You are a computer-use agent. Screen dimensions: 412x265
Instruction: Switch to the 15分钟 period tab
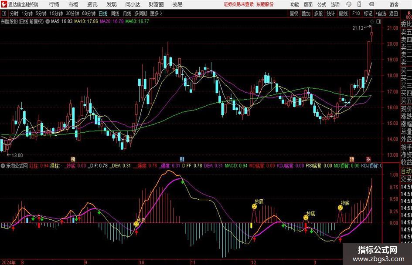56,13
